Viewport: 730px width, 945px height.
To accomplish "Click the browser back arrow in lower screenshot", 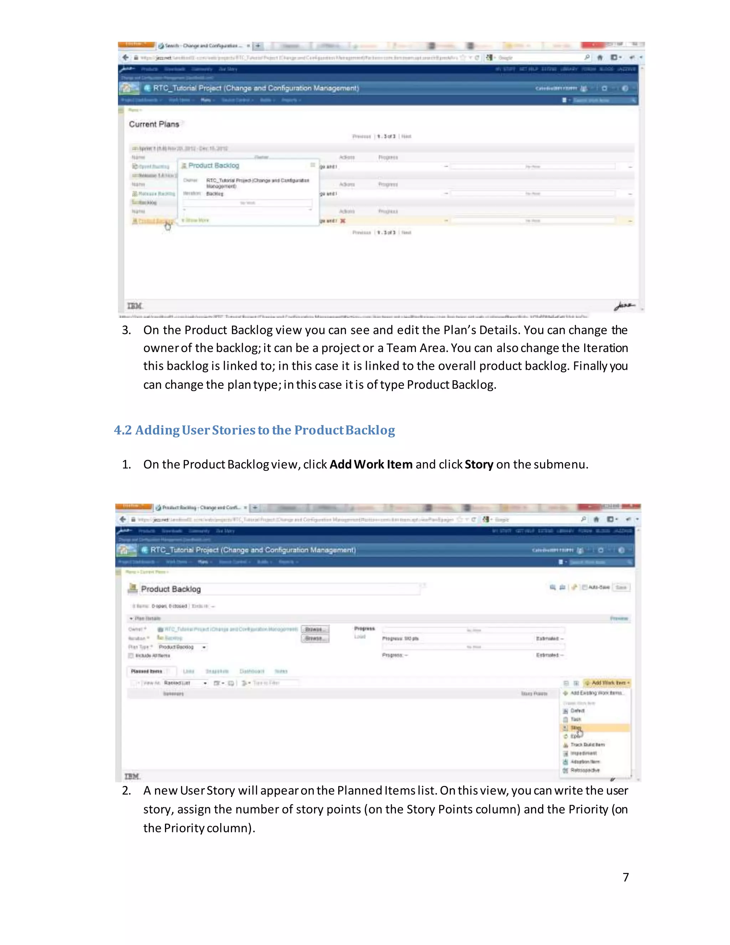I will [123, 519].
